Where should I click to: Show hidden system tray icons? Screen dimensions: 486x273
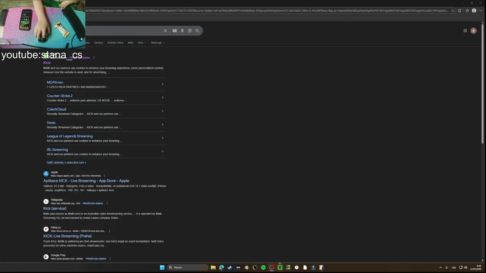point(440,267)
